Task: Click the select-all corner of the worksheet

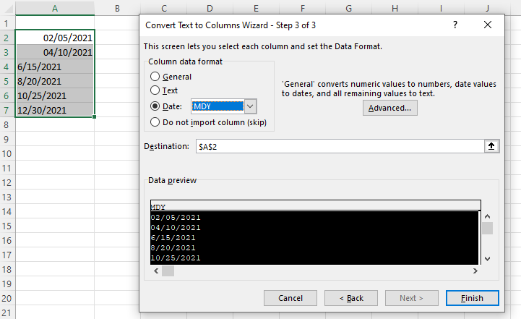Action: [7, 8]
